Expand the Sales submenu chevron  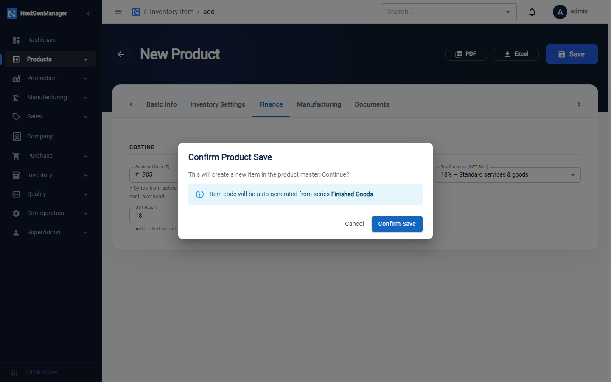coord(86,117)
